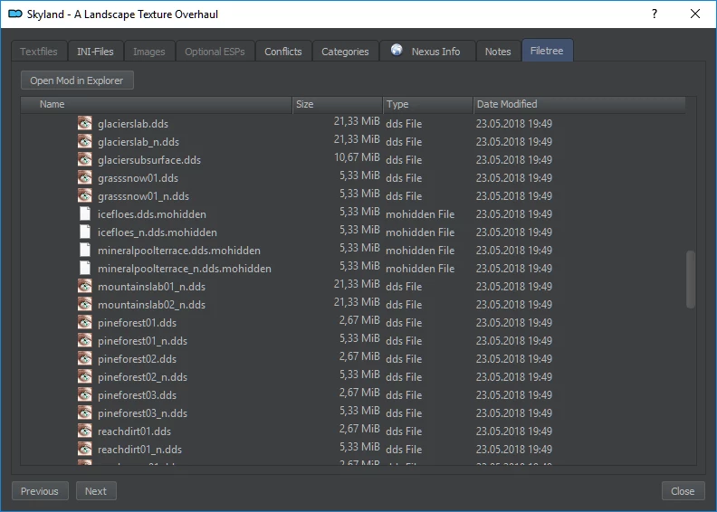Click the 2,67 MiB size of pineforest01.dds
Viewport: 717px width, 512px height.
359,320
